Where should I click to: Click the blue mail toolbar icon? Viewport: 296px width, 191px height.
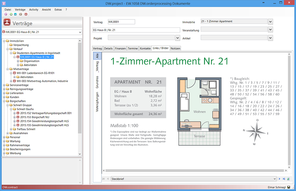15,14
